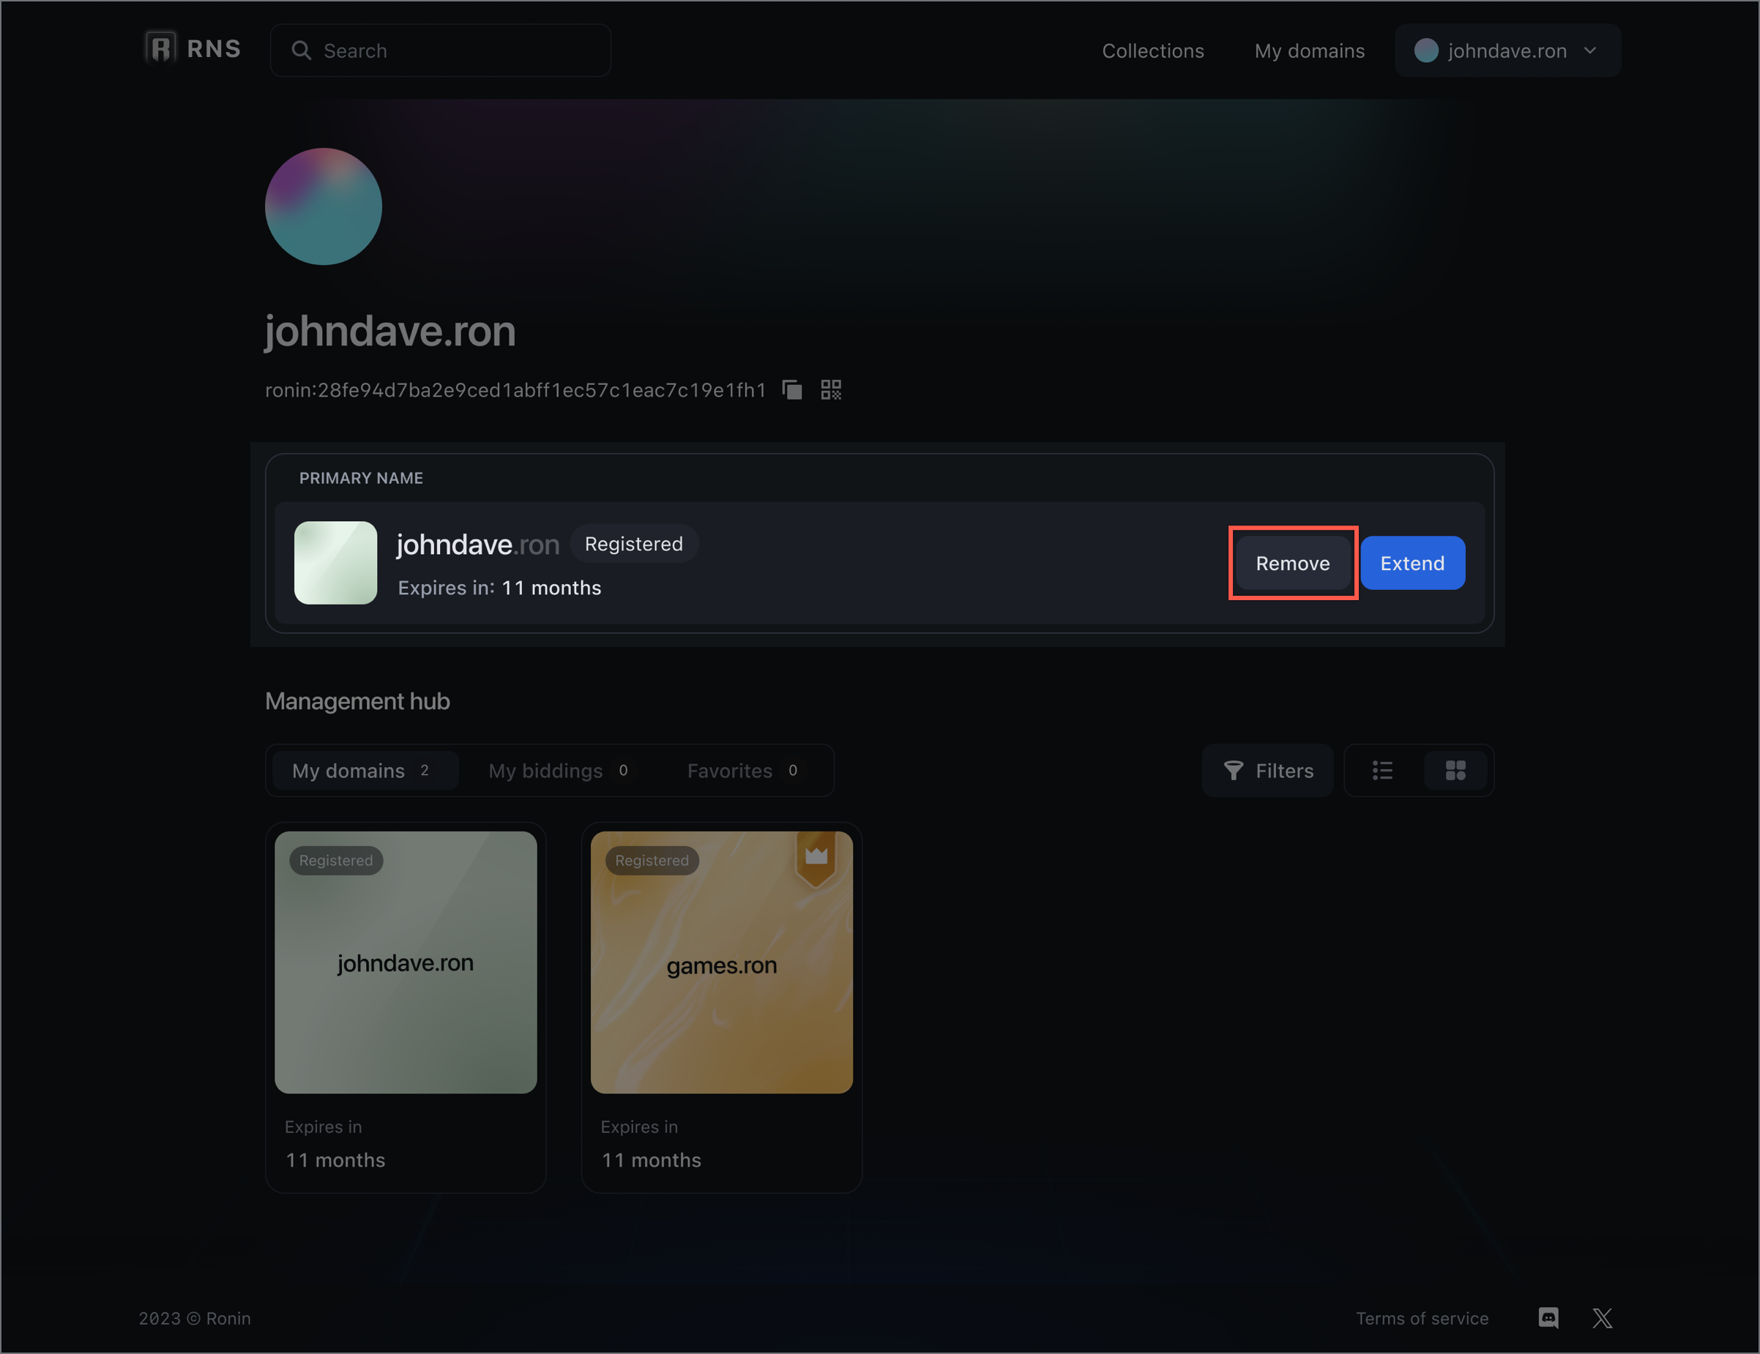
Task: Click the search magnifier icon
Action: point(302,51)
